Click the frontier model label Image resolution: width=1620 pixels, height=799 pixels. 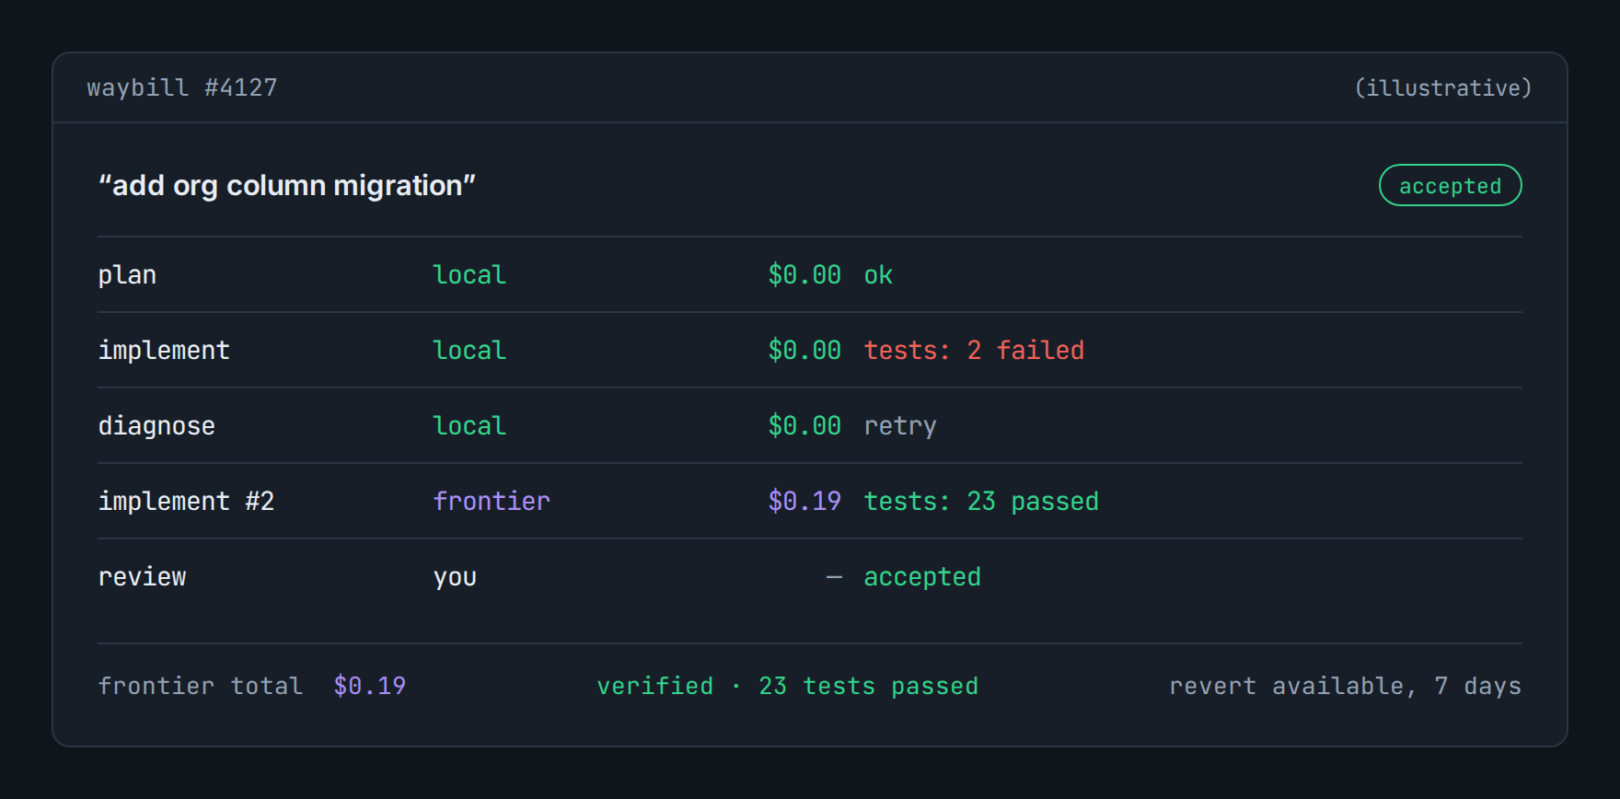tap(492, 502)
